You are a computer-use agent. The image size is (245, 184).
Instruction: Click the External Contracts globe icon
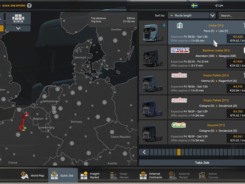[x=143, y=175]
